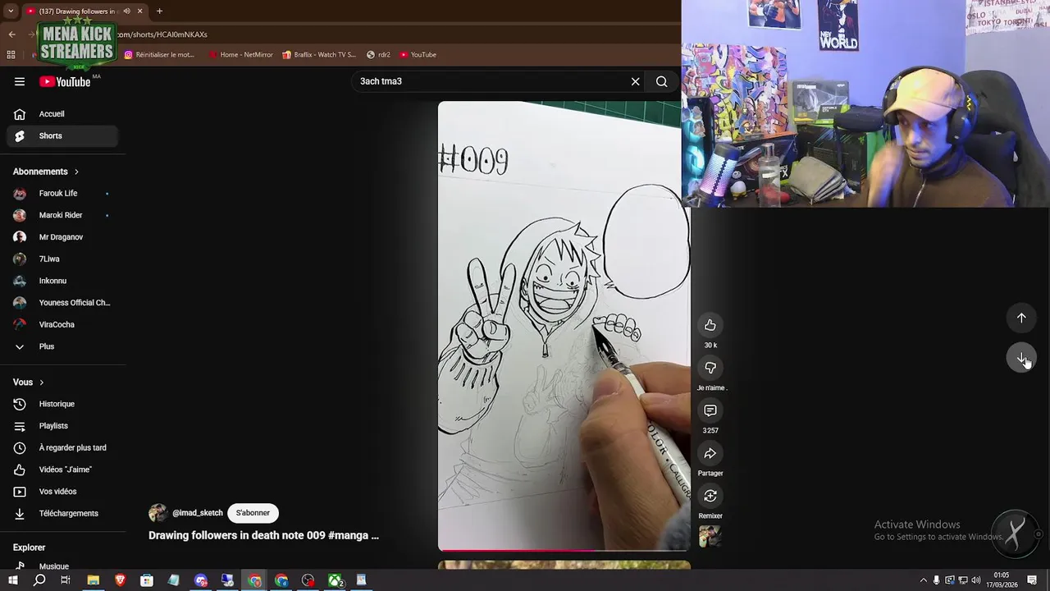Click the Partager share arrow icon

[x=710, y=453]
